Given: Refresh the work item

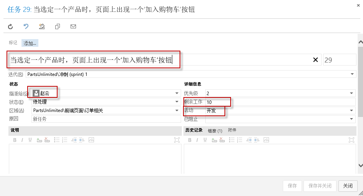Looking at the screenshot, I should (10, 26).
